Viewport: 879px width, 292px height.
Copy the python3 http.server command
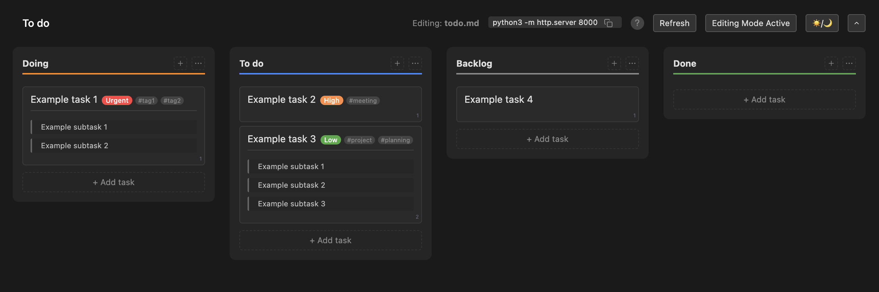(608, 23)
